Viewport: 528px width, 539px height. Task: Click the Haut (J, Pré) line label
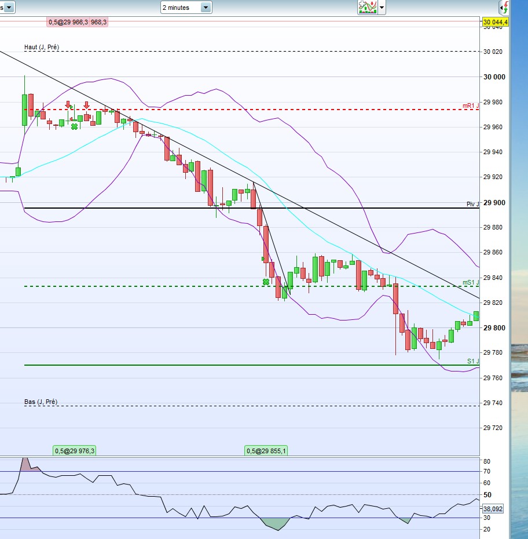tap(42, 47)
